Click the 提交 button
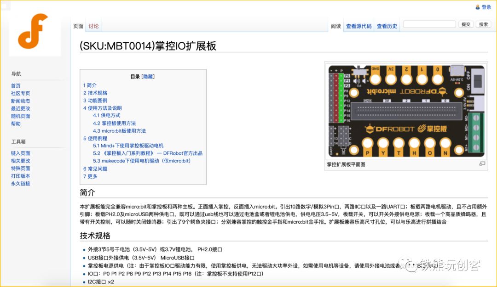This screenshot has width=497, height=287. pos(466,24)
